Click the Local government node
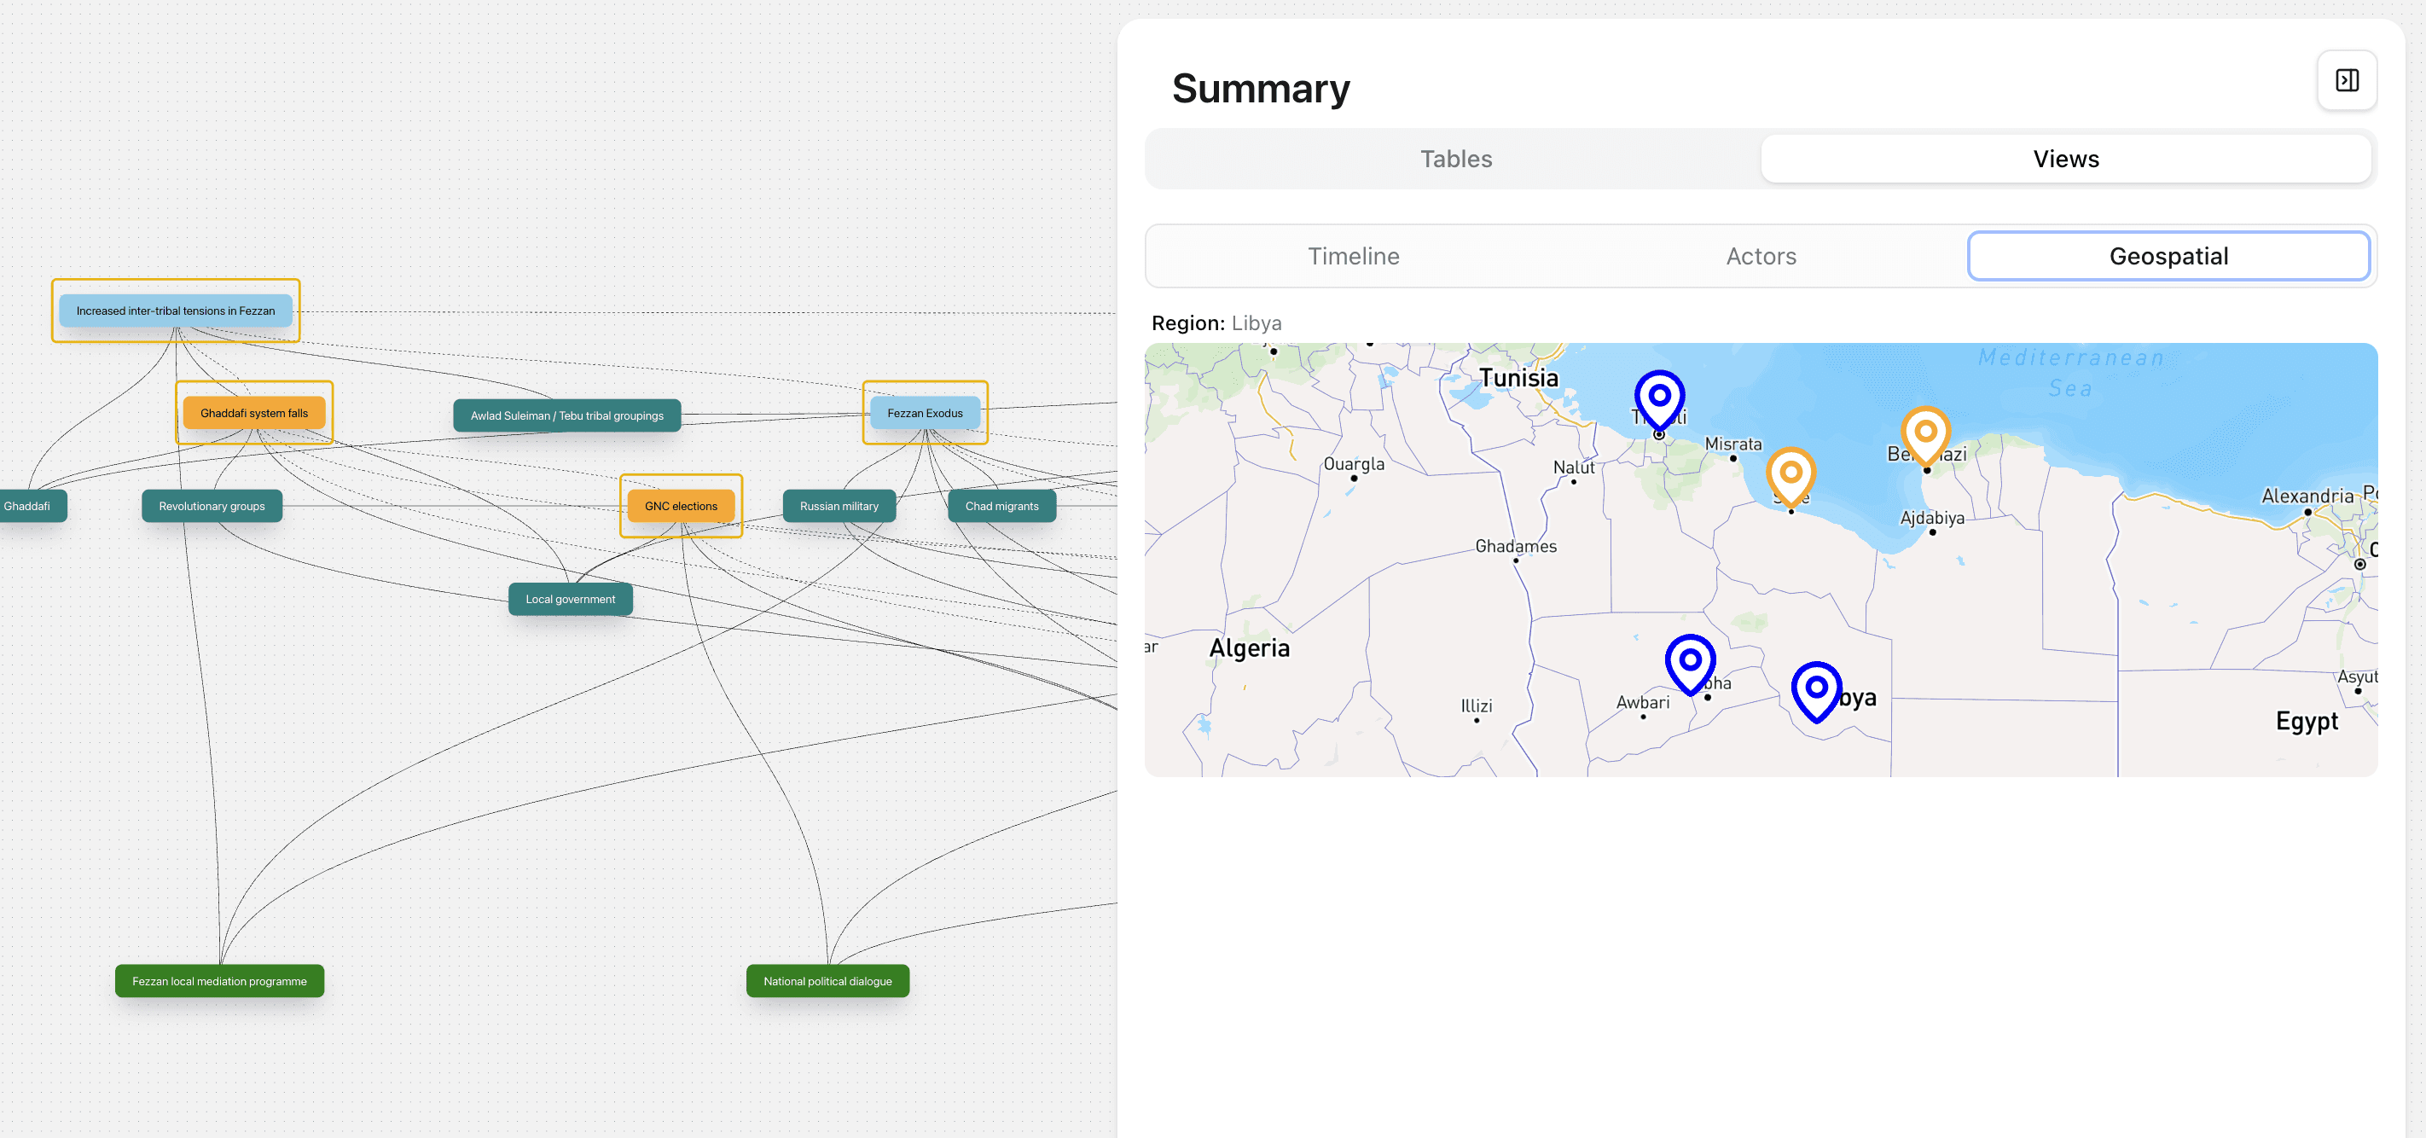Viewport: 2426px width, 1138px height. [571, 599]
